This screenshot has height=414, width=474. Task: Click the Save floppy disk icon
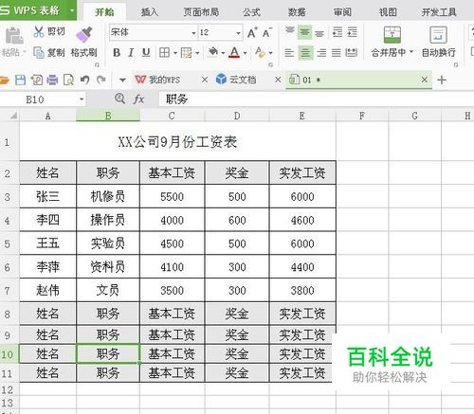[21, 80]
